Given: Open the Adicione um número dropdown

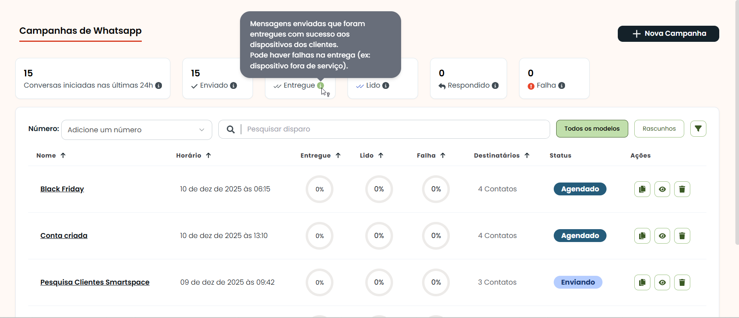Looking at the screenshot, I should click(x=137, y=130).
